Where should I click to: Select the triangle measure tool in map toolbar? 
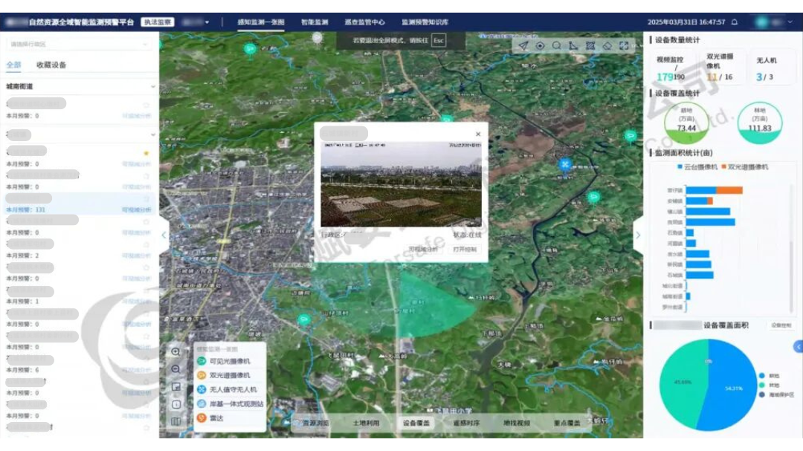coord(573,46)
